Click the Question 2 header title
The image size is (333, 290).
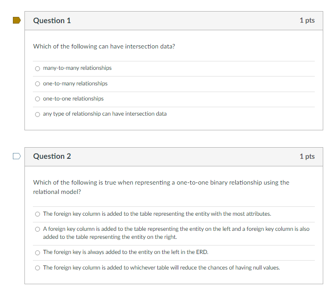[52, 157]
